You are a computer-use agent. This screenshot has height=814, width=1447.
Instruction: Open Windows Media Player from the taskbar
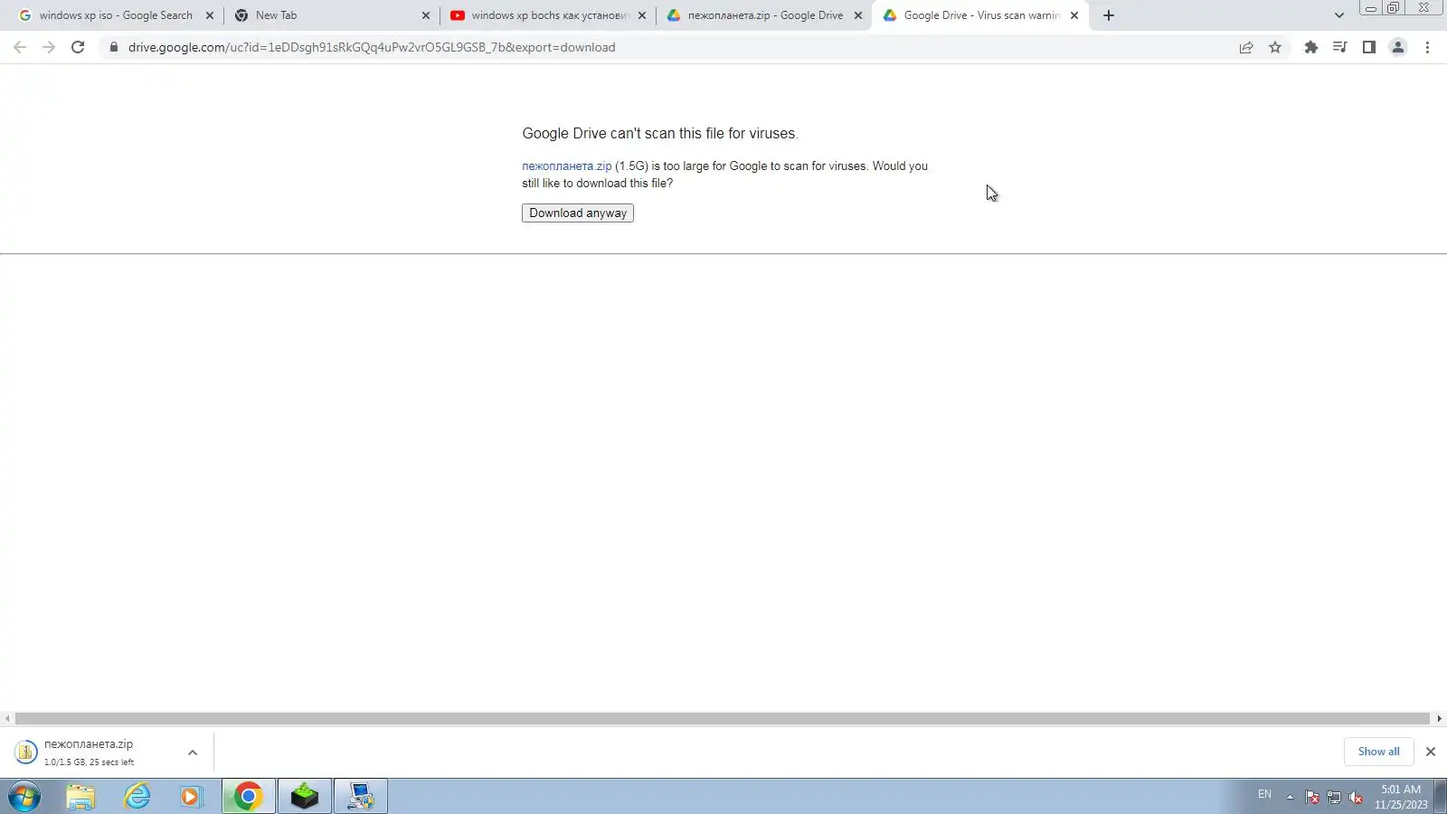tap(191, 797)
